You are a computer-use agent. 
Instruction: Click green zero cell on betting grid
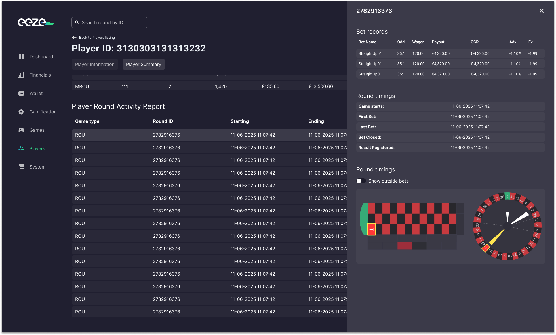(x=364, y=219)
